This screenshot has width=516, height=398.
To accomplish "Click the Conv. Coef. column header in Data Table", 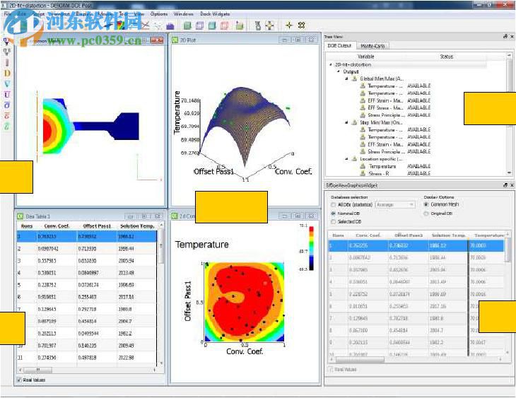I will pyautogui.click(x=58, y=226).
